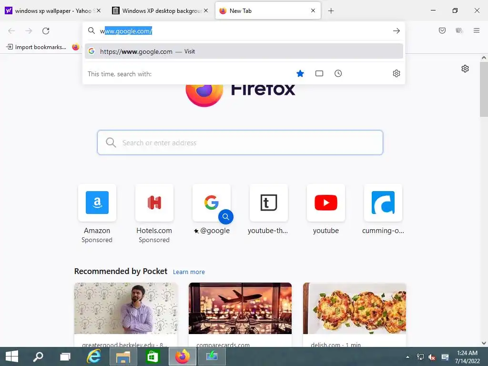Click the network tray icon
Image resolution: width=488 pixels, height=366 pixels.
coord(420,357)
